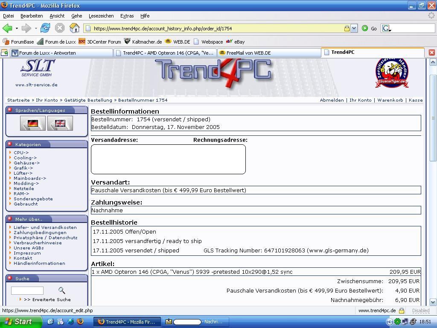This screenshot has height=328, width=437.
Task: Open Forum de Luxx bookmark
Action: point(57,42)
